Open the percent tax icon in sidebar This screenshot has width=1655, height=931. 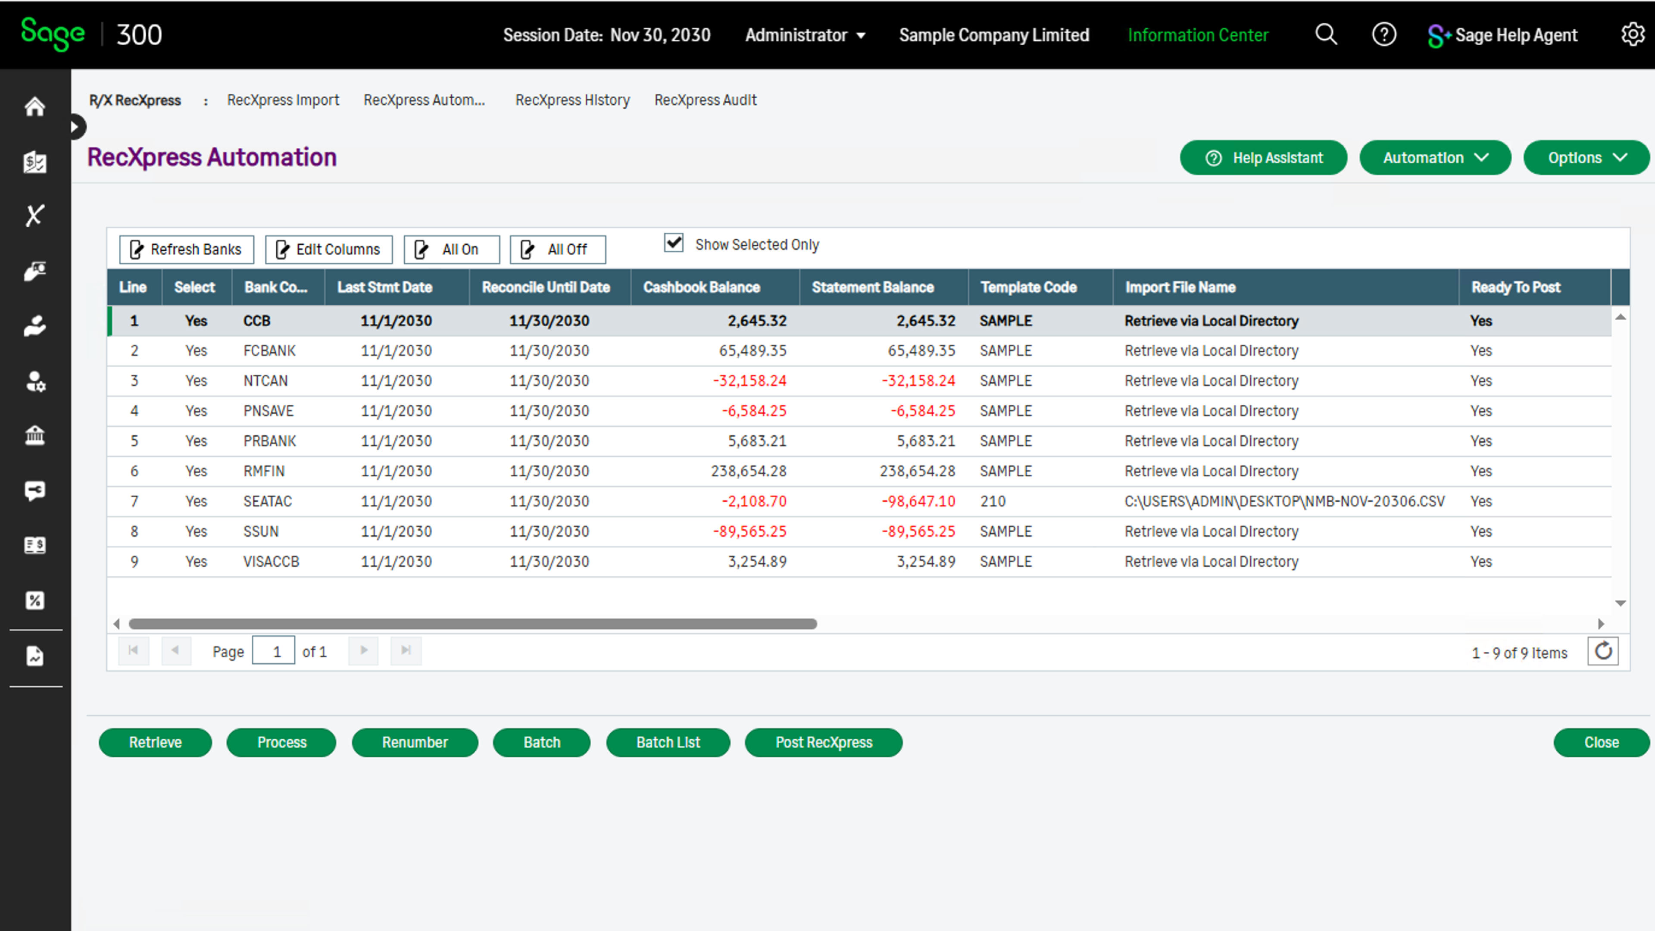(x=34, y=601)
